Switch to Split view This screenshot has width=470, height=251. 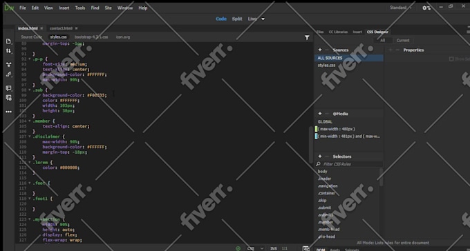[x=237, y=19]
